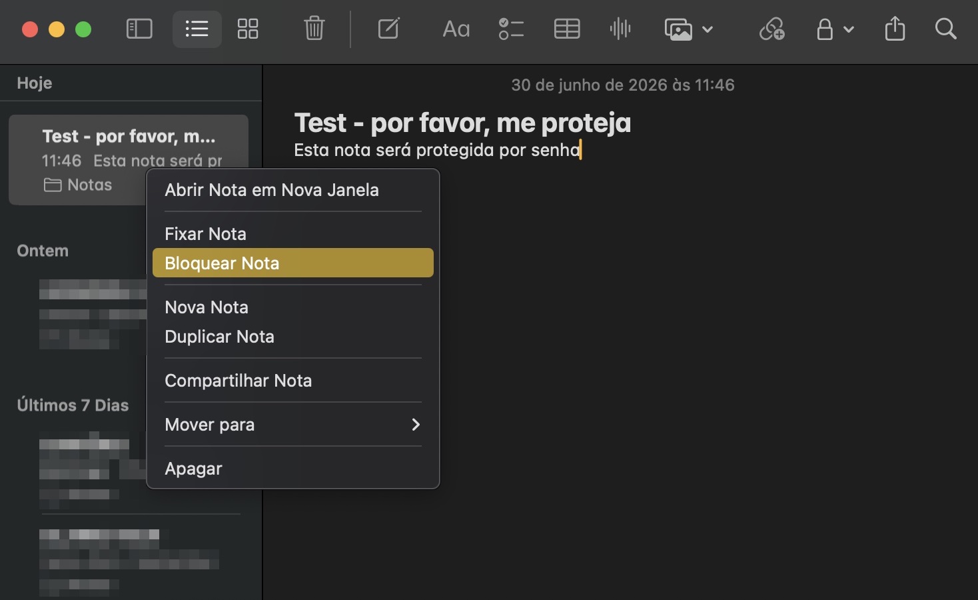Click the body text 'Esta nota será protegida por senha'
The height and width of the screenshot is (600, 978).
point(437,150)
